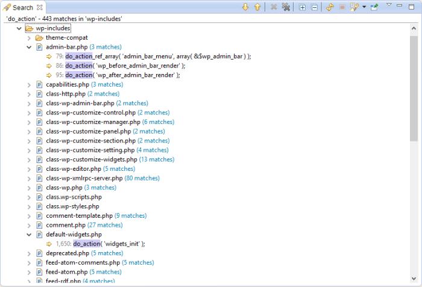Screen dimensions: 422x287
Task: Collapse default-widgets.php matches
Action: click(29, 235)
